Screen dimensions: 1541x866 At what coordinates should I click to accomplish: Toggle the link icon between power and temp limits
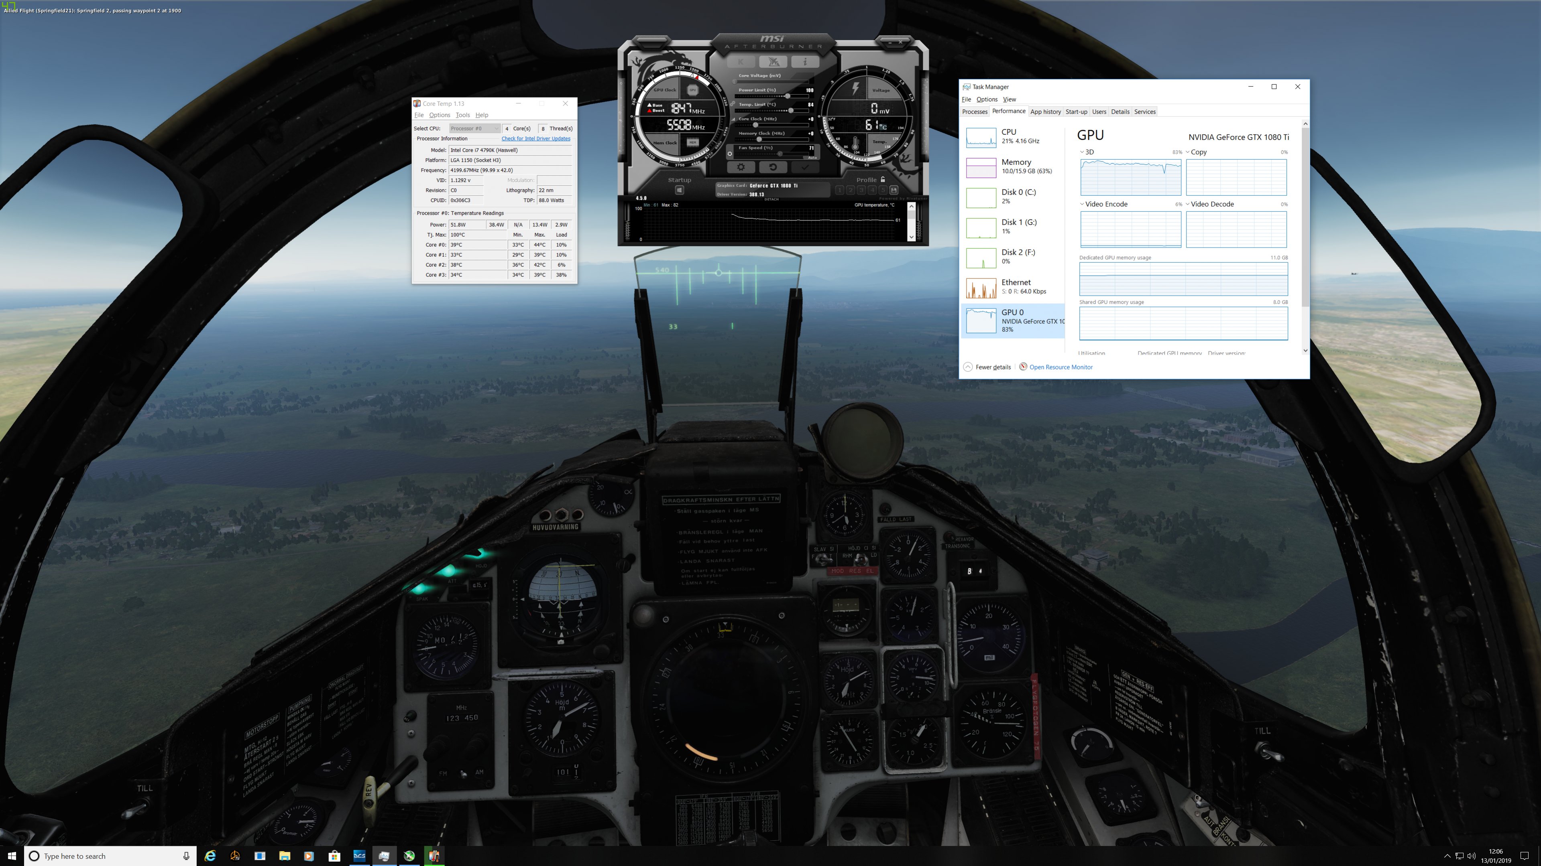[732, 104]
